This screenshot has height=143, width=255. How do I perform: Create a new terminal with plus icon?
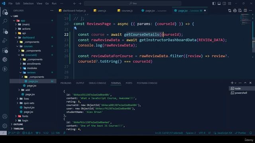click(232, 83)
